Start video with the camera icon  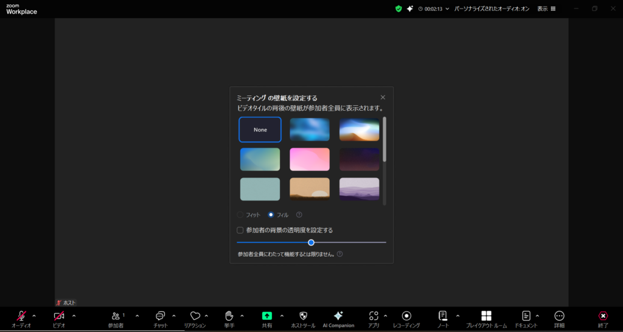click(59, 316)
